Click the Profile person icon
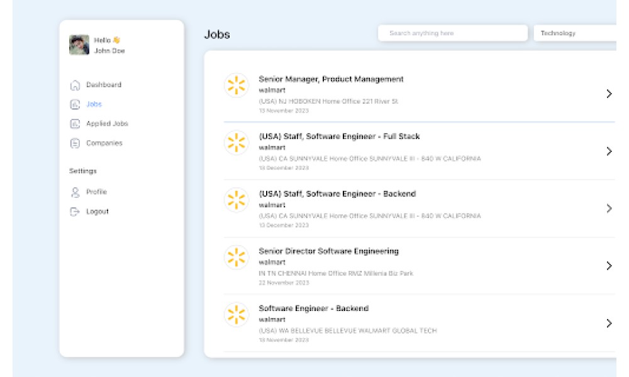The height and width of the screenshot is (377, 629). pyautogui.click(x=75, y=192)
